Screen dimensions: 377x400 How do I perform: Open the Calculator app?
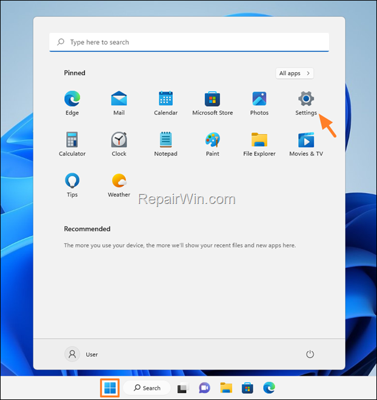click(72, 144)
